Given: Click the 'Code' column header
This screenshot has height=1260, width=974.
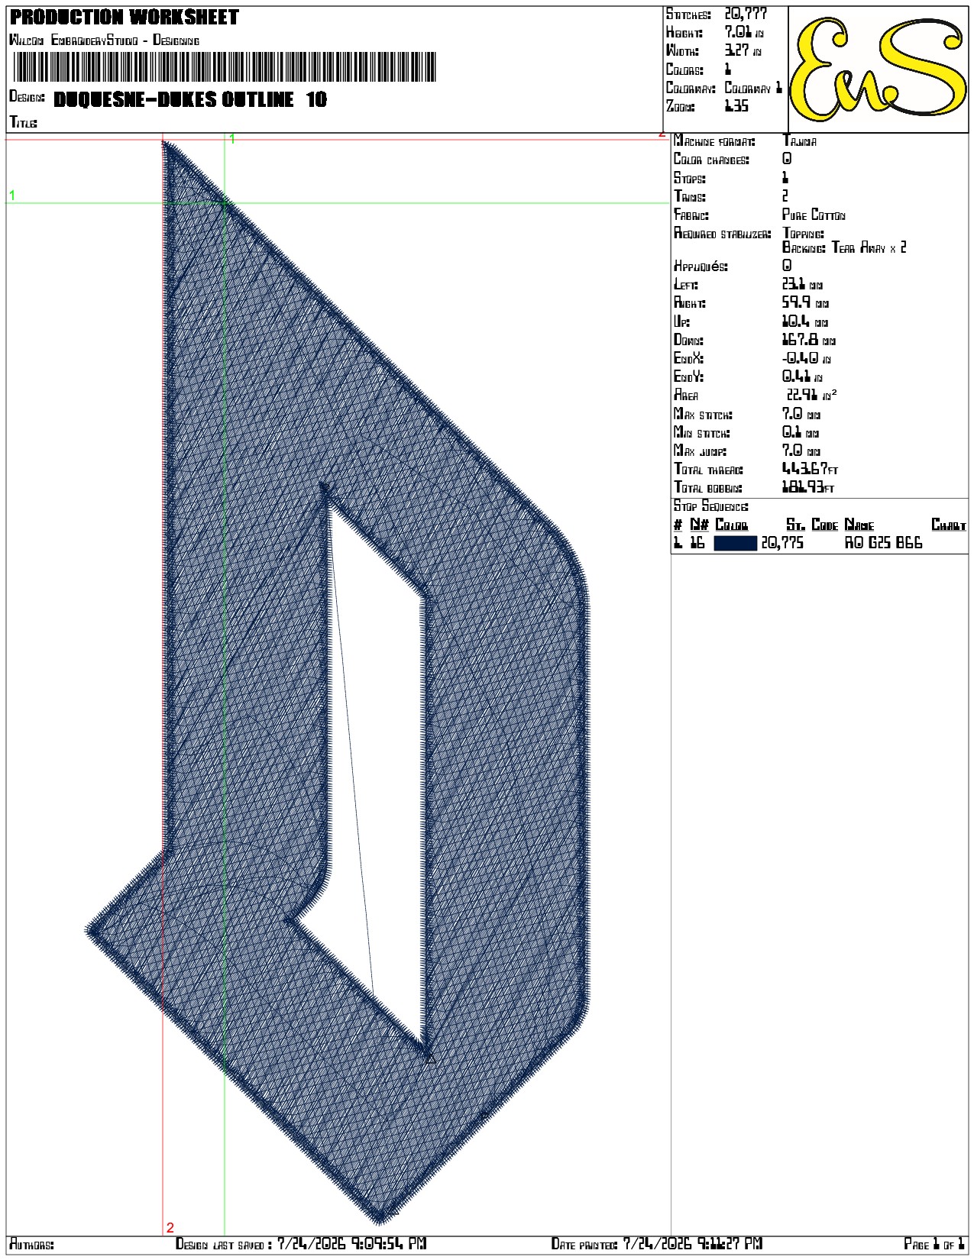Looking at the screenshot, I should click(x=825, y=525).
